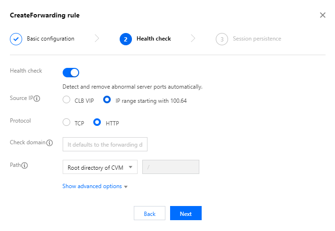This screenshot has height=231, width=335.
Task: Go to the Basic configuration step
Action: tap(50, 39)
